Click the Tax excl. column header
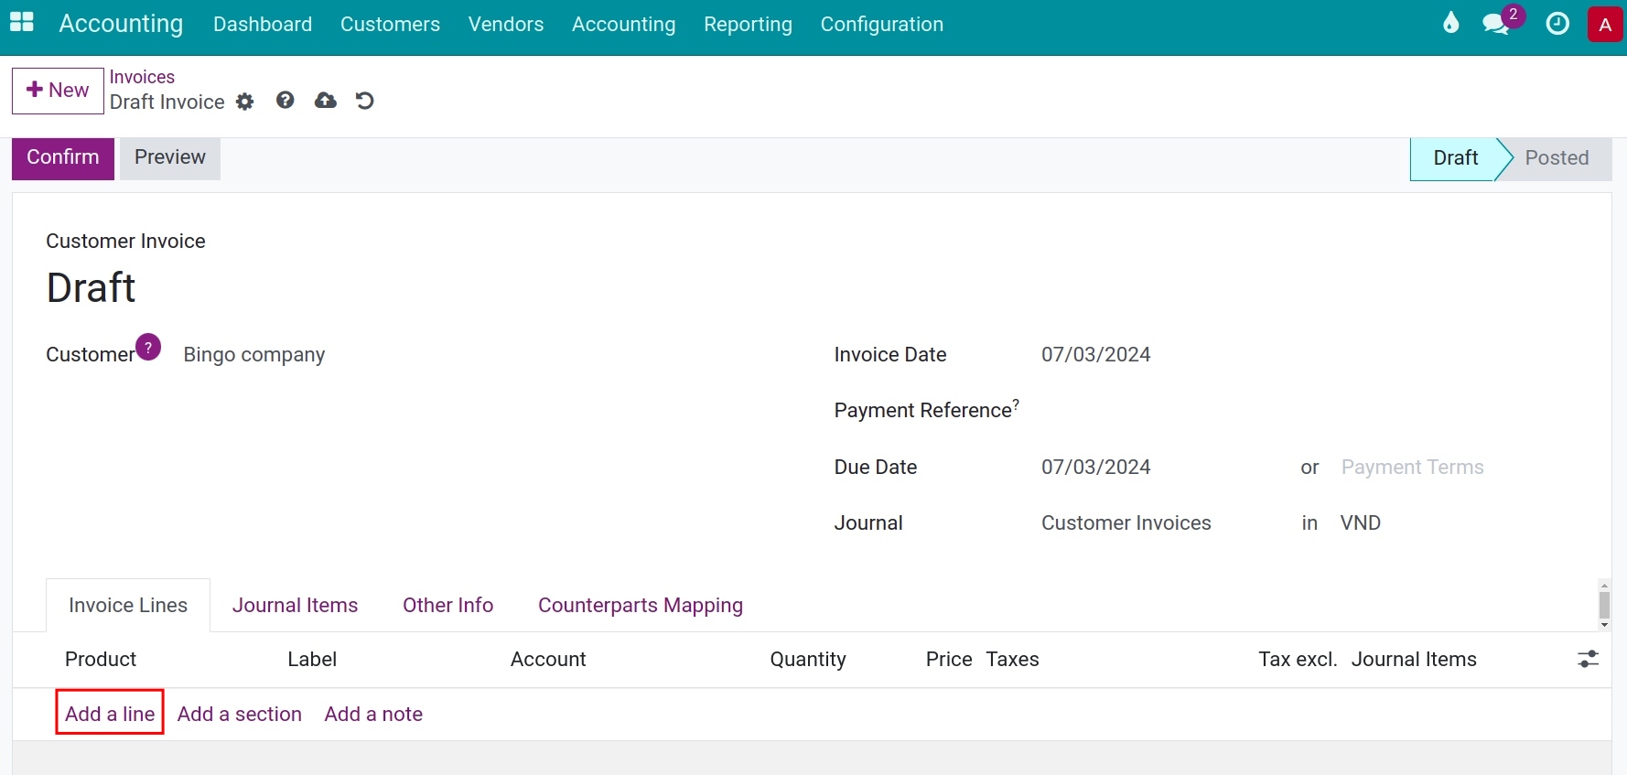This screenshot has width=1627, height=775. pos(1298,660)
